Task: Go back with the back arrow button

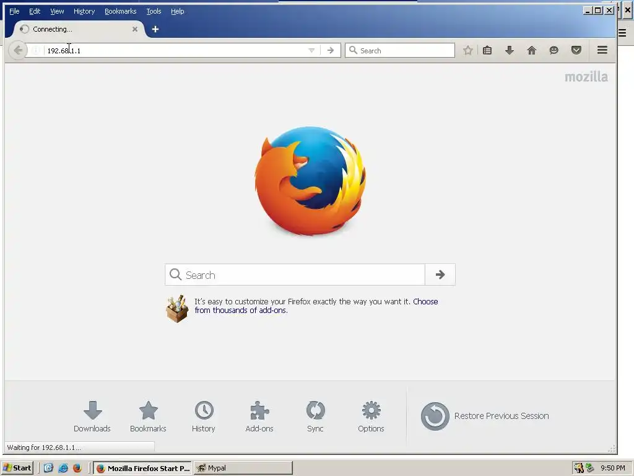Action: tap(17, 50)
